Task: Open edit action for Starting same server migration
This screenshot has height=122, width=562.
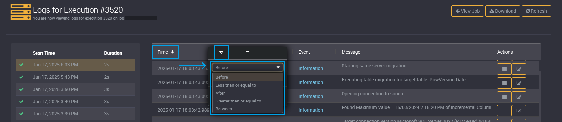Action: [x=519, y=69]
